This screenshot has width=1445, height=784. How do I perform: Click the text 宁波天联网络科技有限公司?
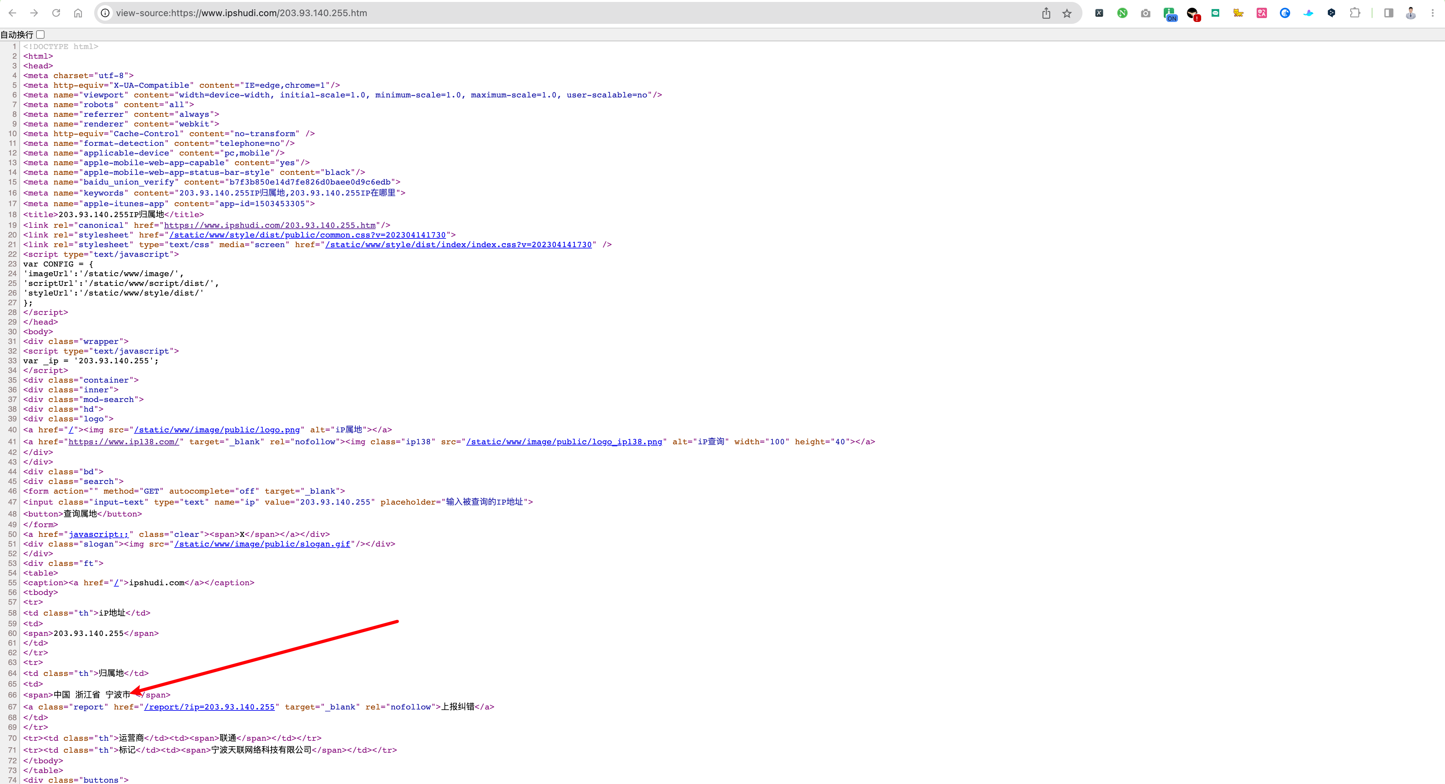point(261,750)
